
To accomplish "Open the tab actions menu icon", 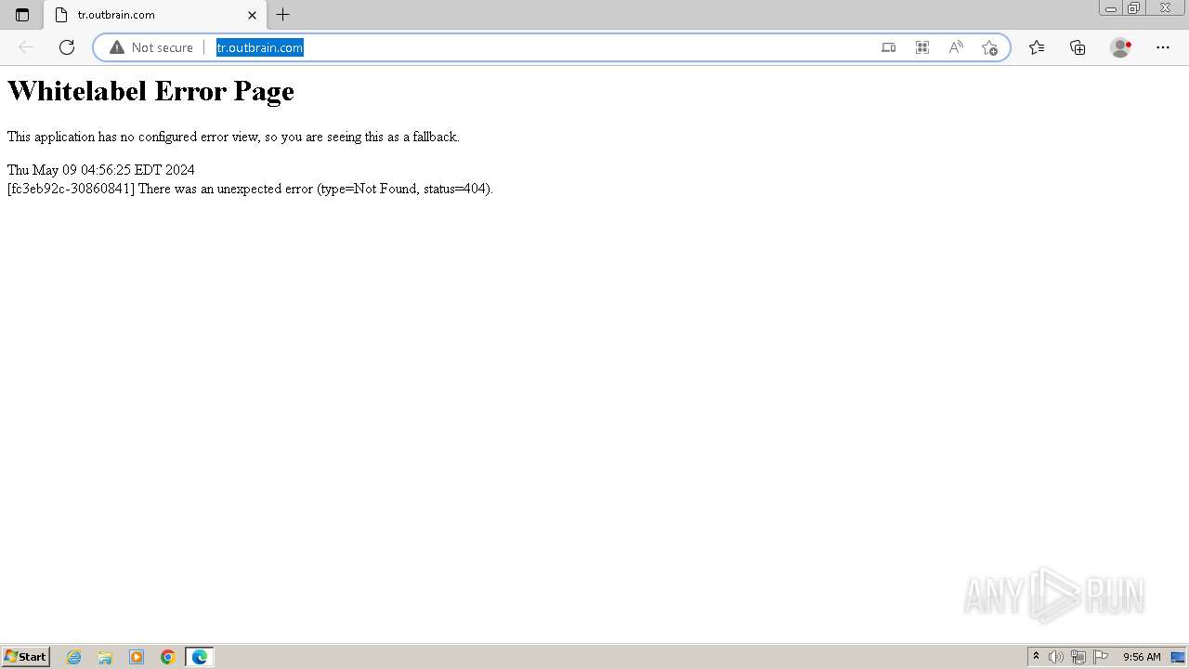I will click(22, 15).
